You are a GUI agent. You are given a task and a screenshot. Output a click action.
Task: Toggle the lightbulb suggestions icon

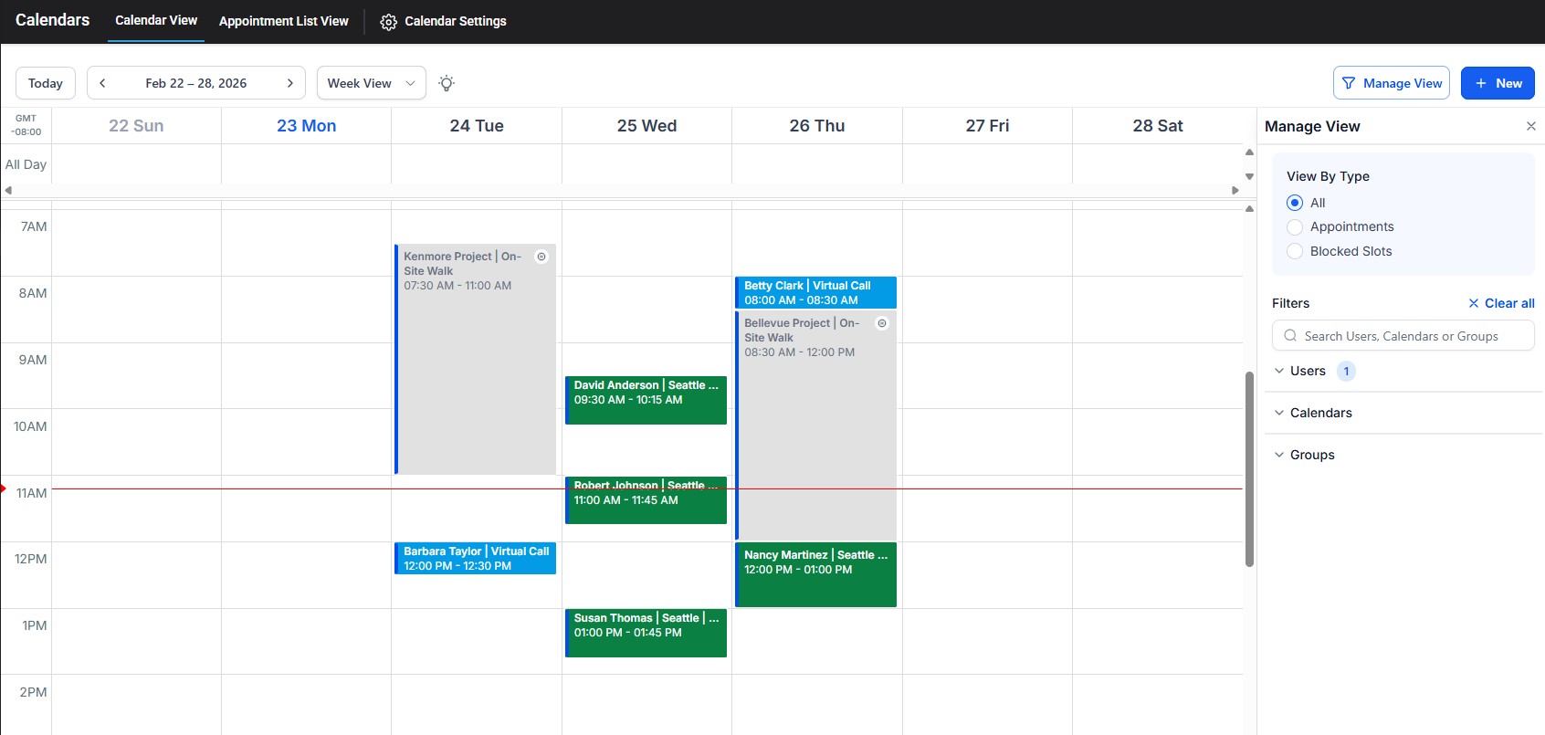pyautogui.click(x=447, y=83)
